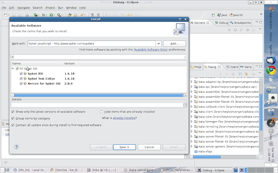The width and height of the screenshot is (278, 173).
Task: Open the already installed link
Action: coord(124,118)
